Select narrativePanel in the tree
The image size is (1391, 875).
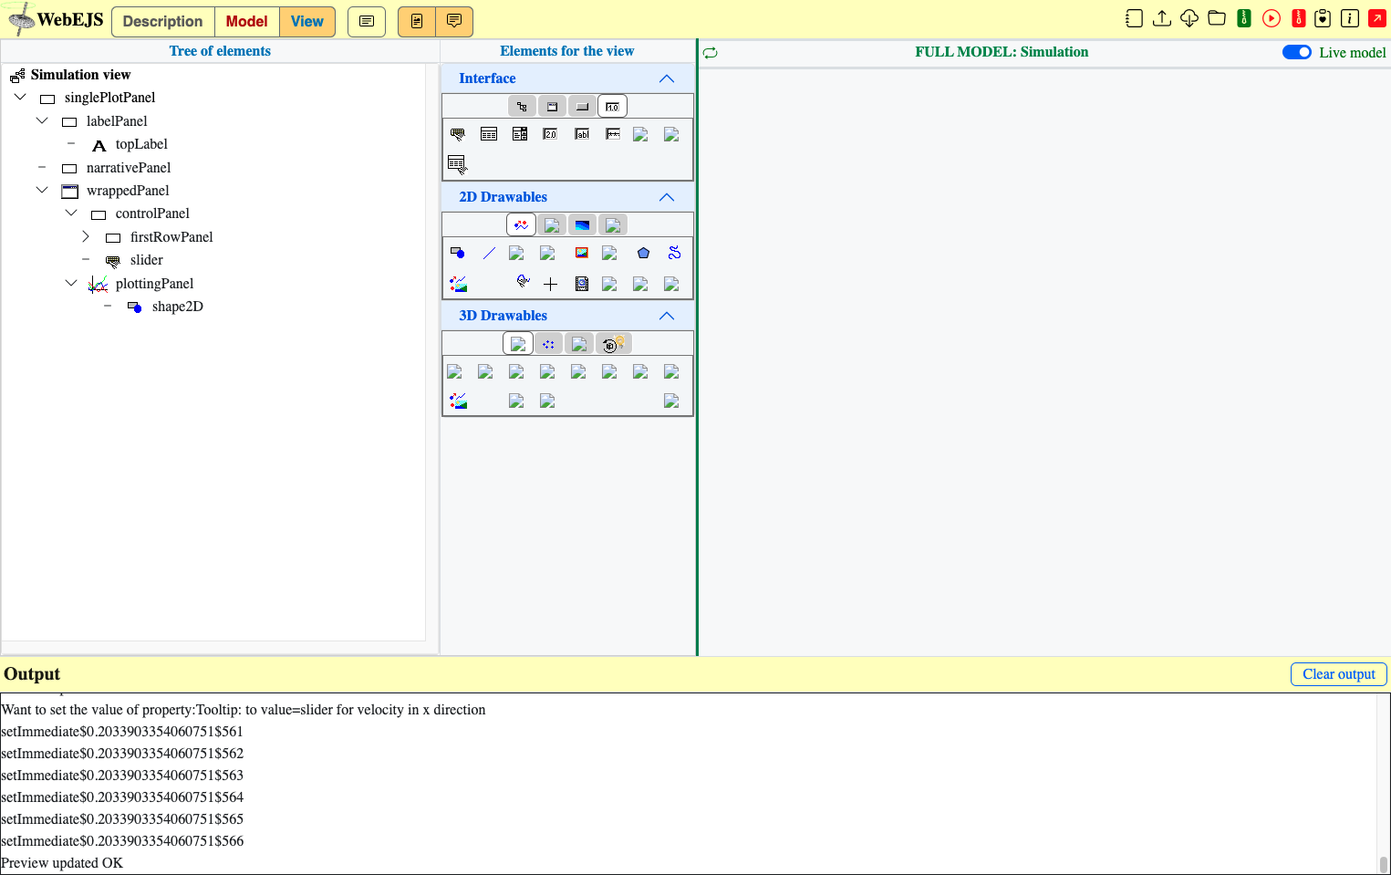tap(129, 168)
